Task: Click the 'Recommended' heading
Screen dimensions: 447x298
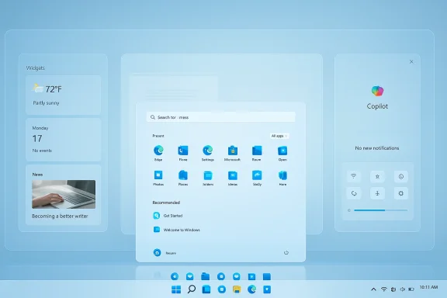Action: click(166, 203)
